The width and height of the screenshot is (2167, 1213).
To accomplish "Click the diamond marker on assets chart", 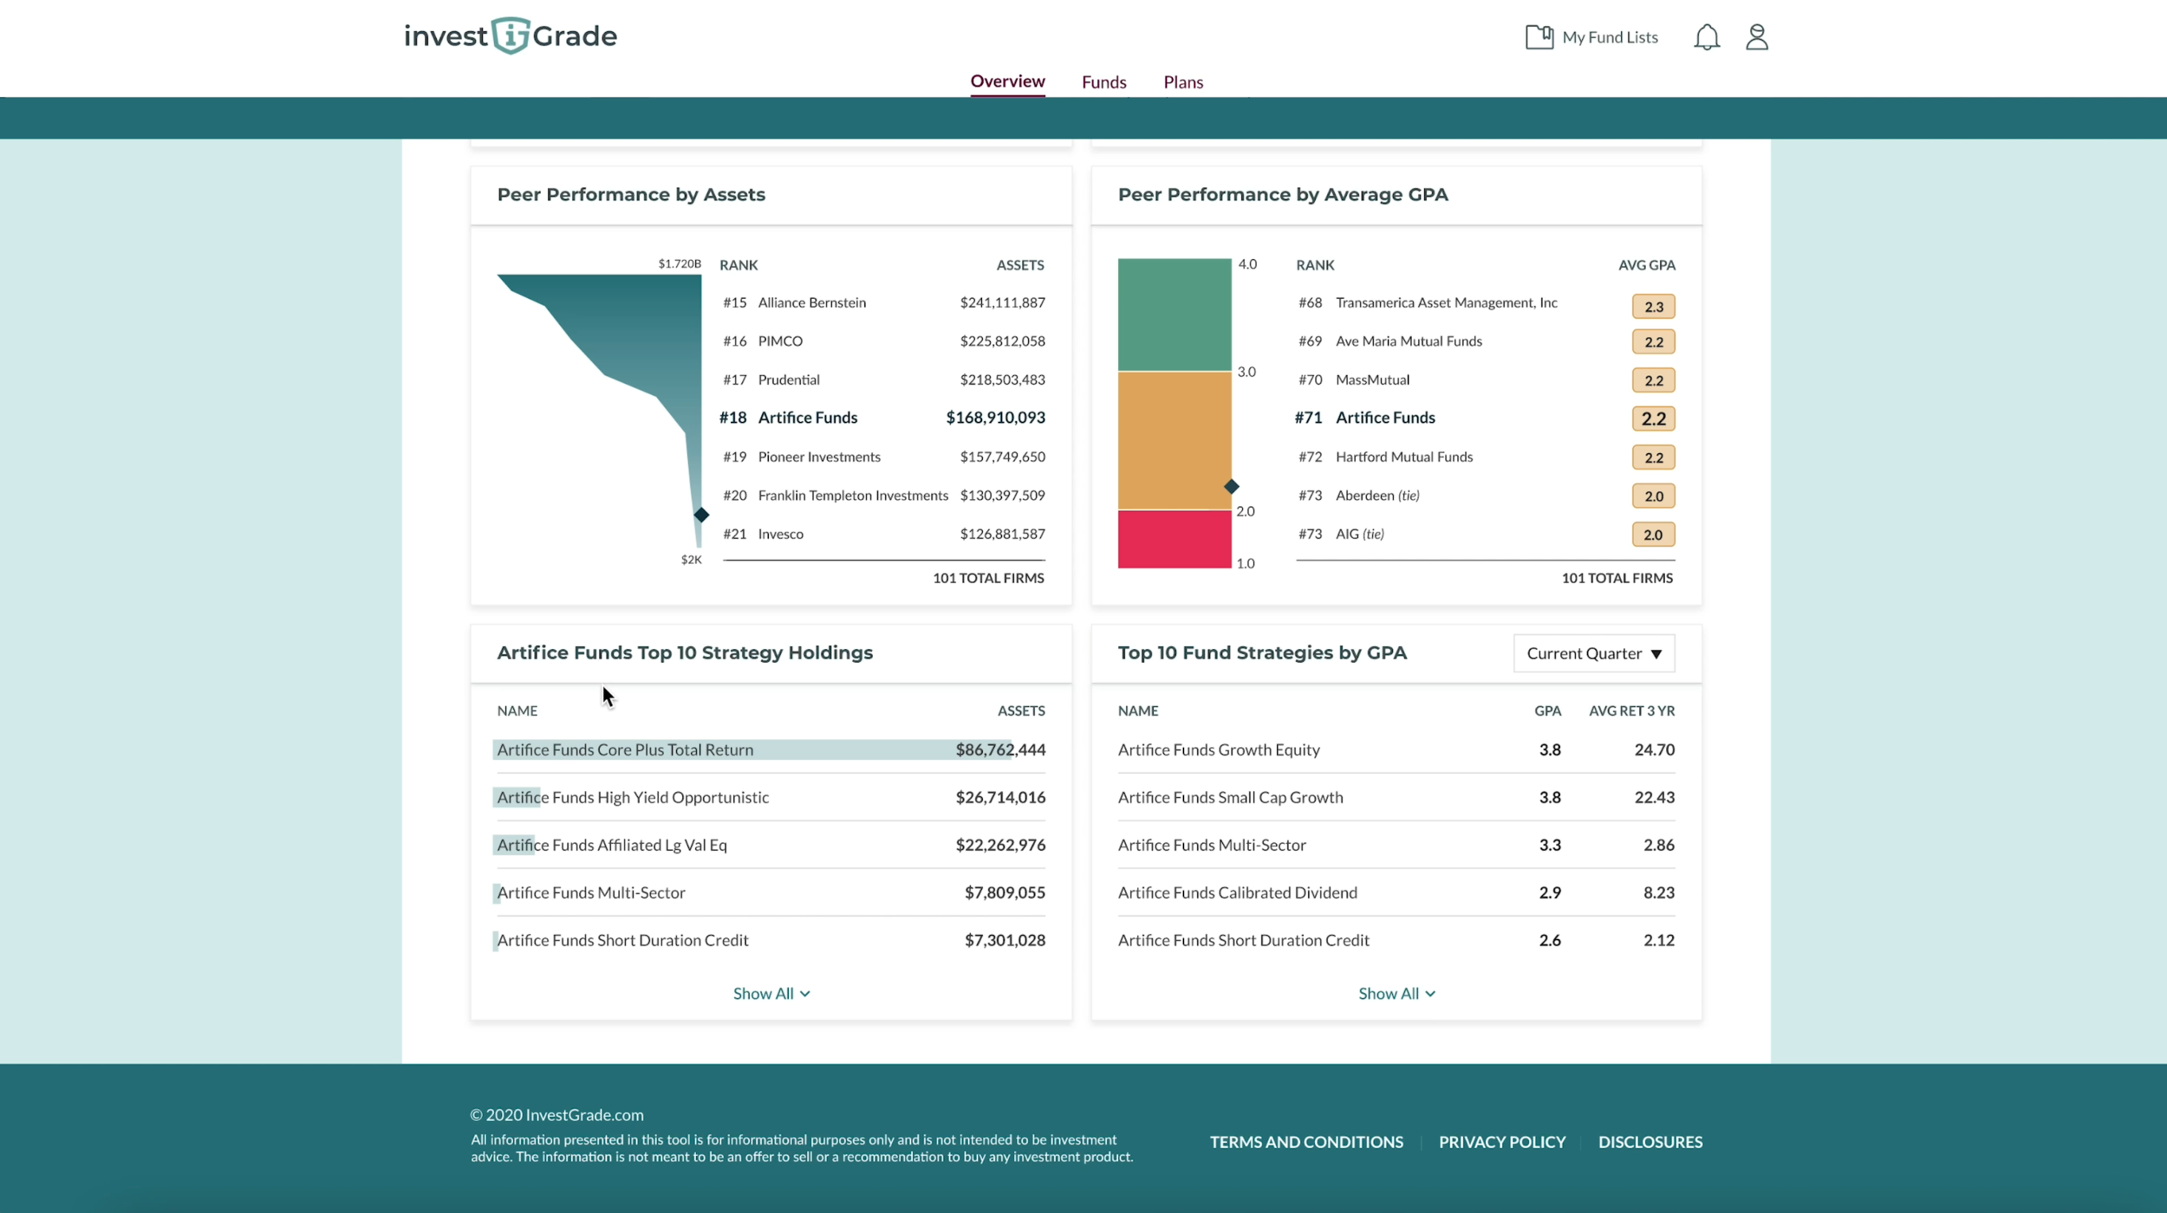I will coord(701,515).
